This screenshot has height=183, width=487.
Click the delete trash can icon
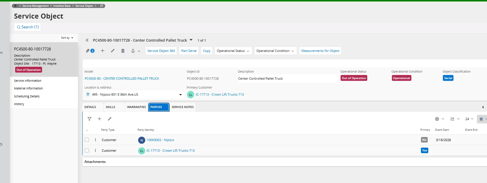point(123,51)
